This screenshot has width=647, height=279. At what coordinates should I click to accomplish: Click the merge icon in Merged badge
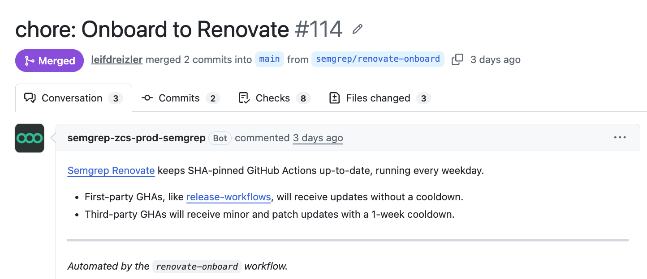click(30, 60)
